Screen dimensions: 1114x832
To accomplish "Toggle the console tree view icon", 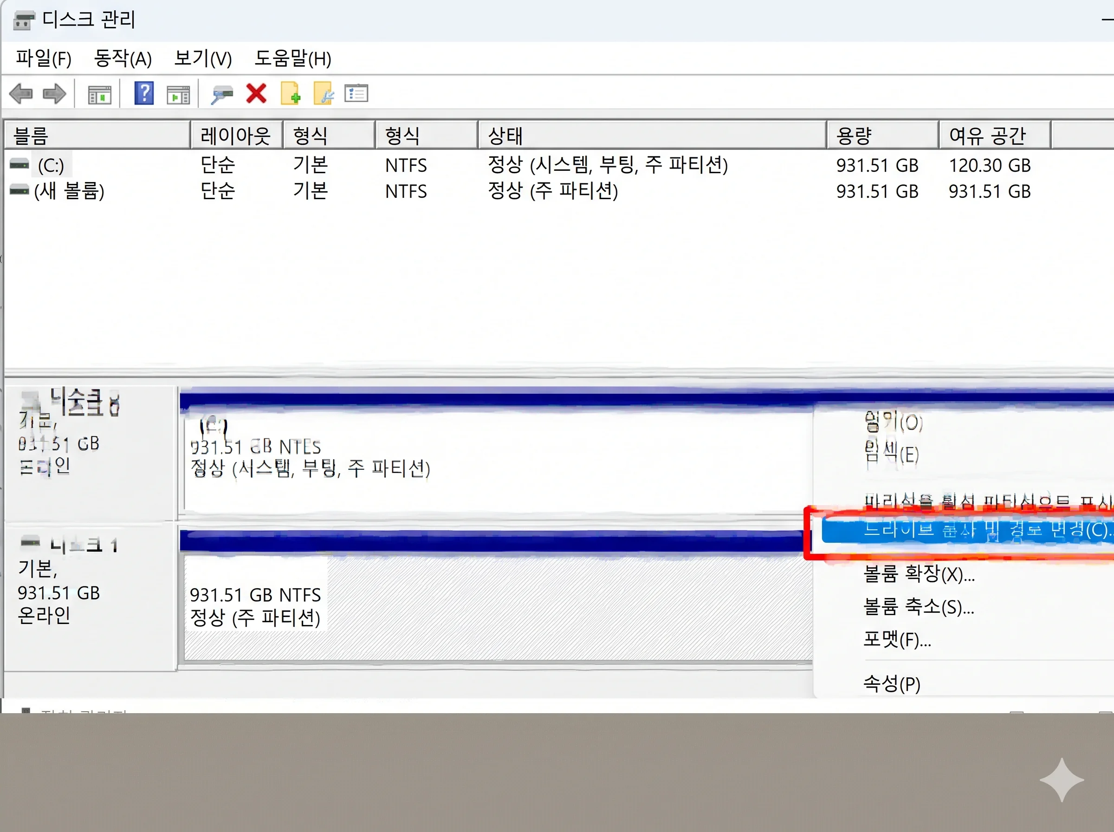I will pos(100,94).
